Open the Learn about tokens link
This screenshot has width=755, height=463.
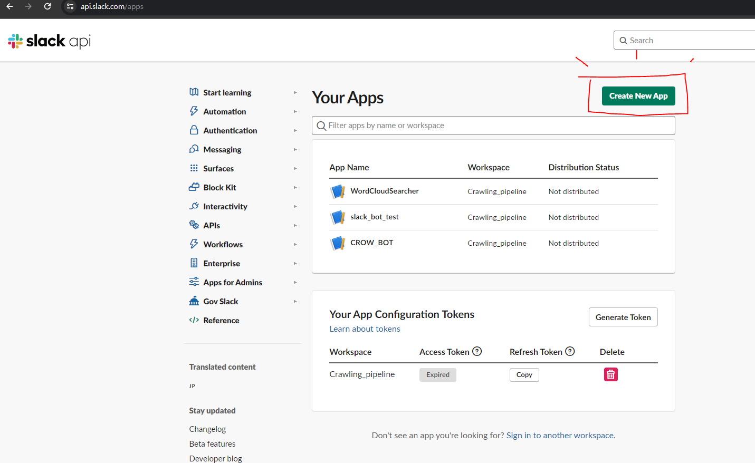365,329
